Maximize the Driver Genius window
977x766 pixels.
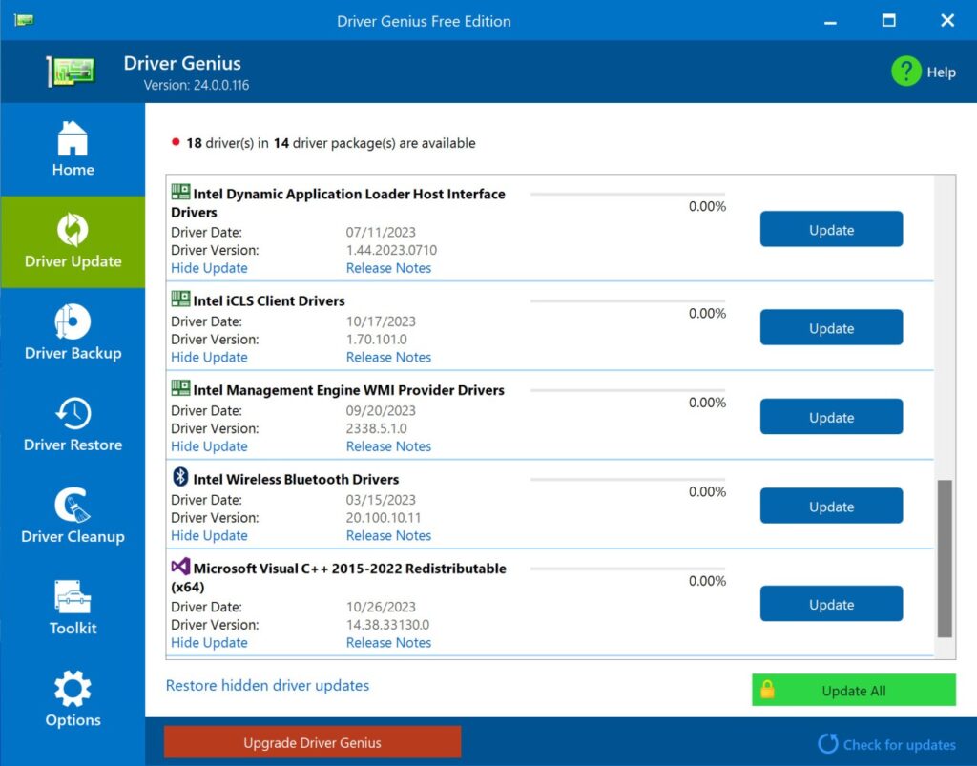pos(888,21)
